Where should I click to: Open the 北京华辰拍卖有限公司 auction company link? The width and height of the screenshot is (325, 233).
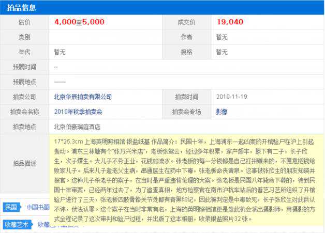(x=82, y=97)
